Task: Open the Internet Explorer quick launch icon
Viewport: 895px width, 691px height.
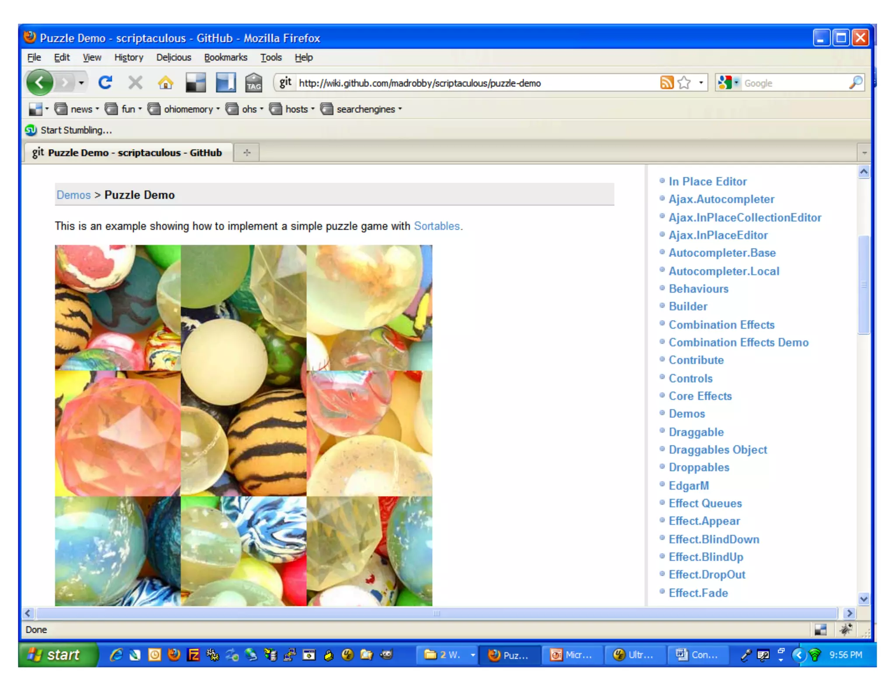Action: point(116,655)
